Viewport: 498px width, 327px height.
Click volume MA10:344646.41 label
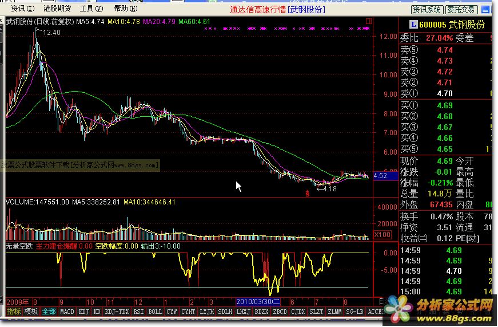point(149,202)
